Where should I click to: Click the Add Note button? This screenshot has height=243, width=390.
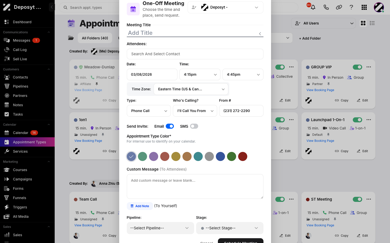140,206
